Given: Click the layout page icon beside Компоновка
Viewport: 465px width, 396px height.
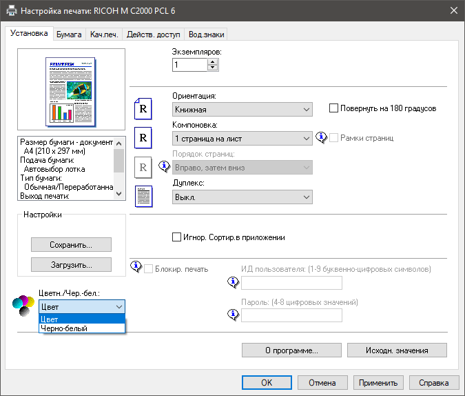Looking at the screenshot, I should (143, 138).
